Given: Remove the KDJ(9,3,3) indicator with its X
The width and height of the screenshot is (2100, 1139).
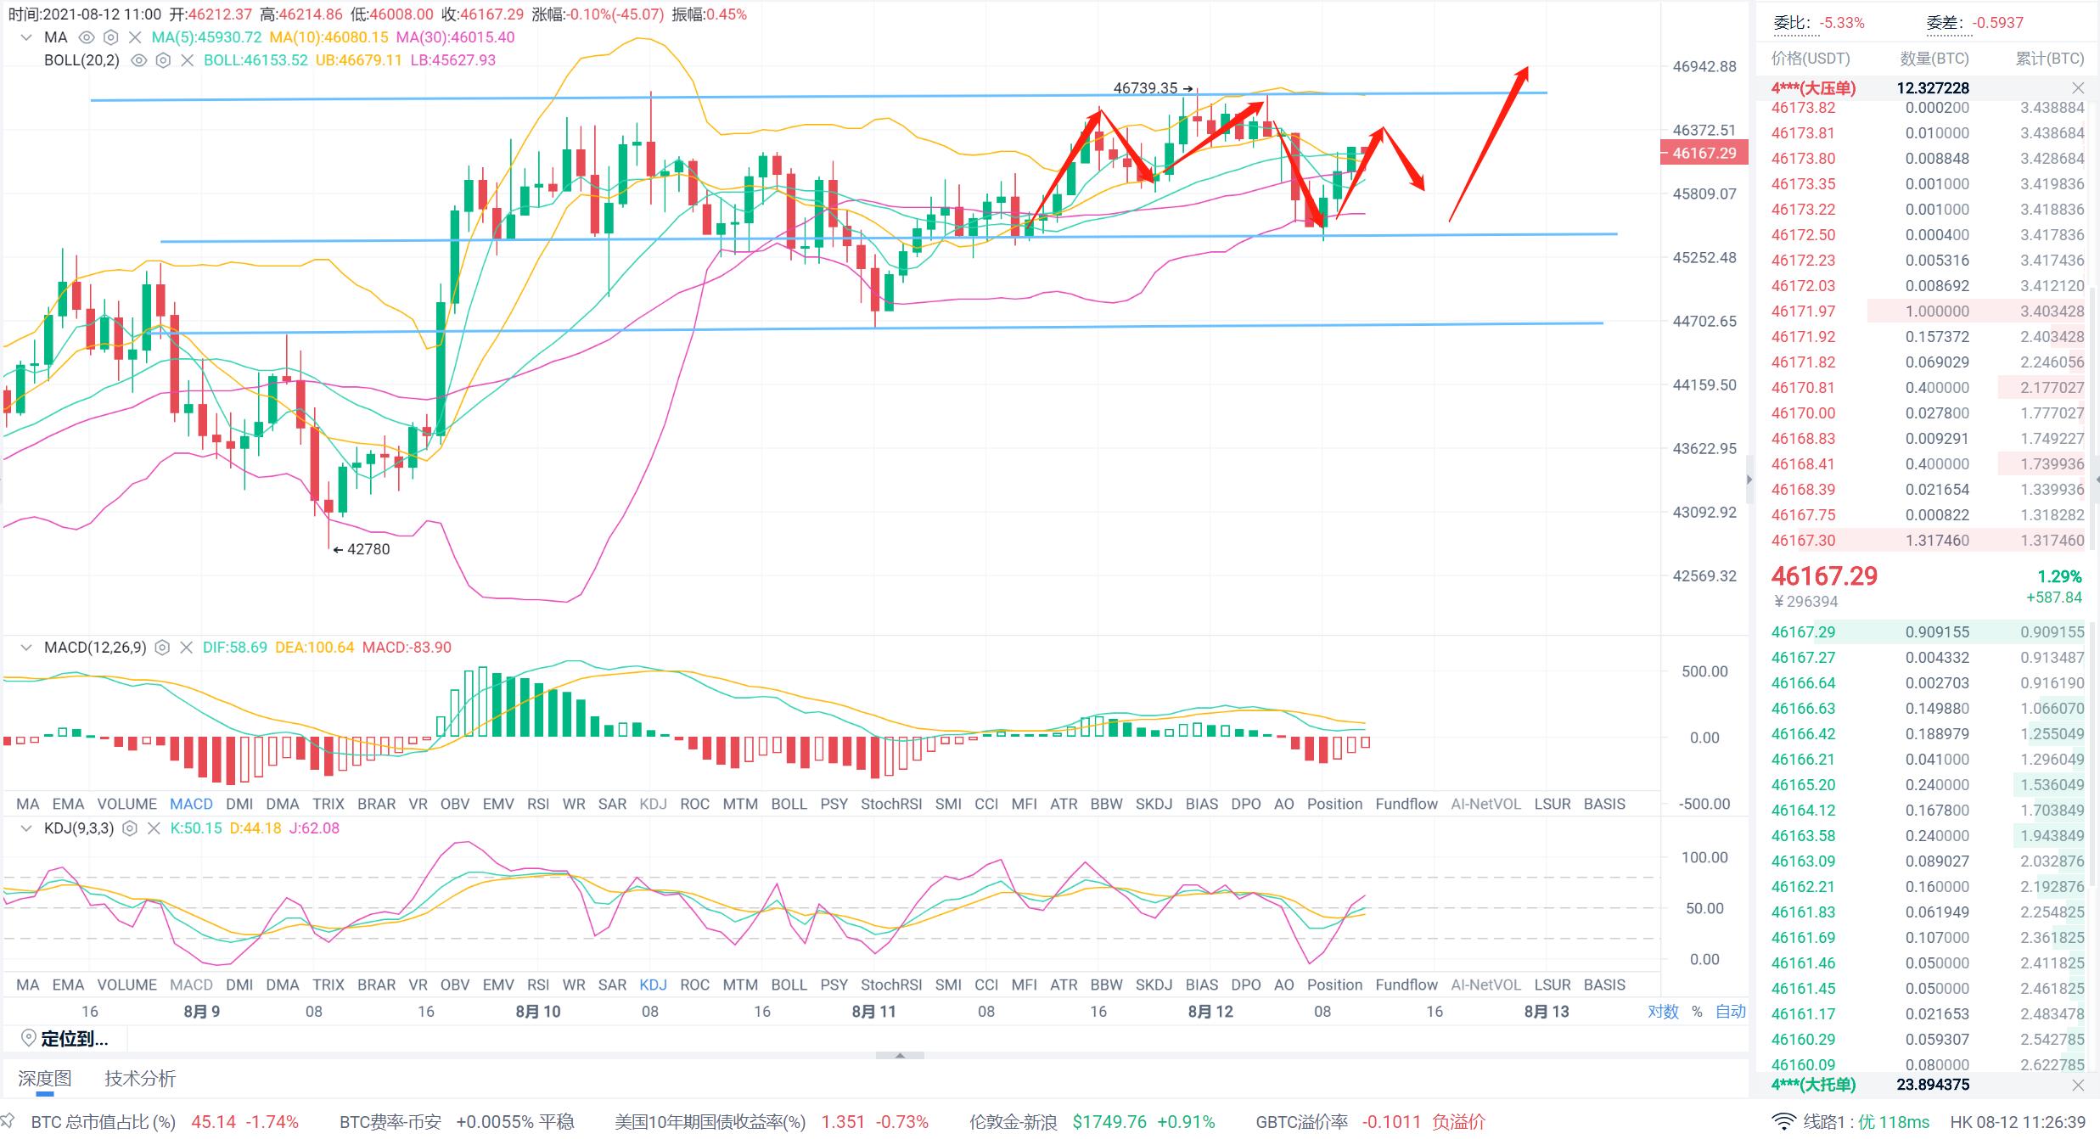Looking at the screenshot, I should (x=154, y=828).
